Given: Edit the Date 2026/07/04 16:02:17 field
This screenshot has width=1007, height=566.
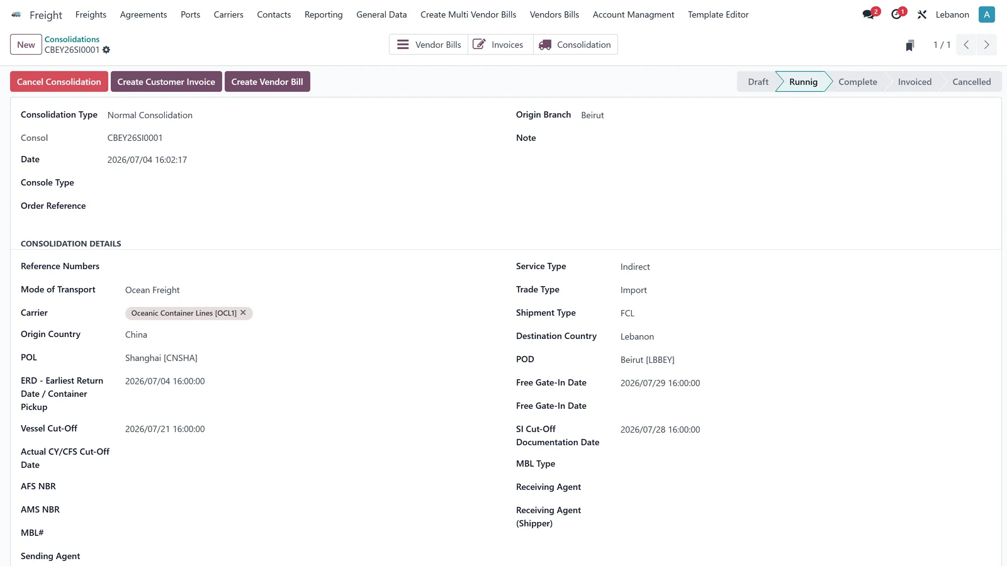Looking at the screenshot, I should pyautogui.click(x=147, y=160).
